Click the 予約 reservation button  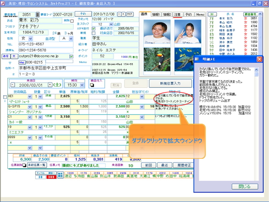[83, 14]
